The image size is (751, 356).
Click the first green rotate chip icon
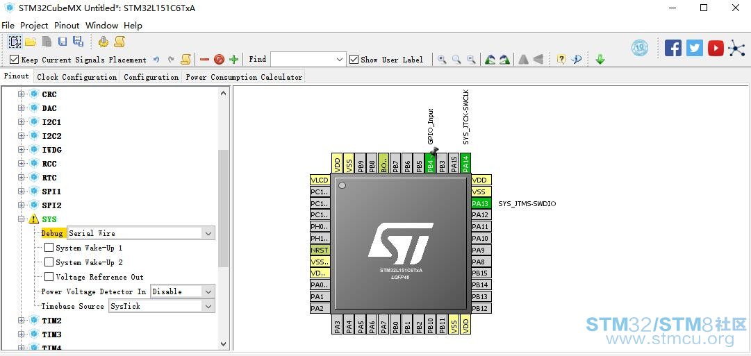coord(490,60)
